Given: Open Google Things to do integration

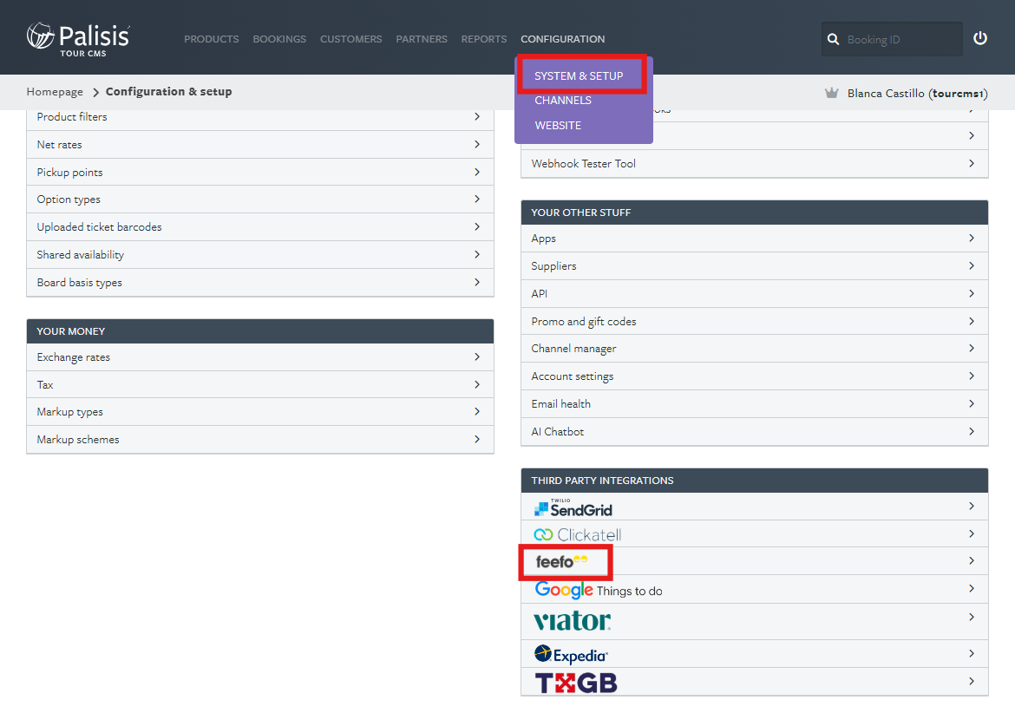Looking at the screenshot, I should 598,590.
